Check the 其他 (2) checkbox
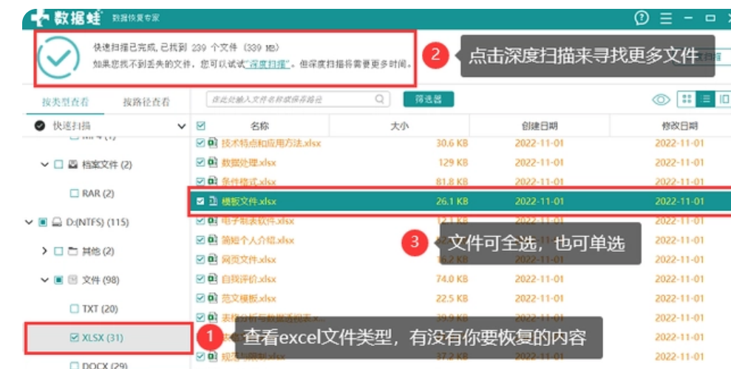This screenshot has height=369, width=731. pos(58,251)
